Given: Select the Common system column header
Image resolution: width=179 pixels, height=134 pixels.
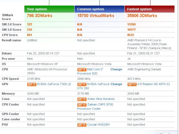Looking at the screenshot, I should (99, 9).
